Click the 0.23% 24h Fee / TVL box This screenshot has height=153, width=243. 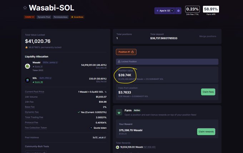[x=192, y=9]
